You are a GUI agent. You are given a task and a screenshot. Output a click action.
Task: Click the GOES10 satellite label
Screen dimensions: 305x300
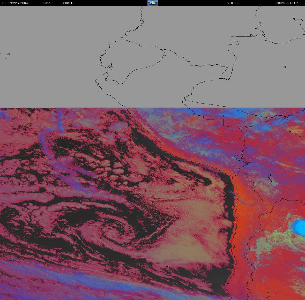[x=69, y=3]
